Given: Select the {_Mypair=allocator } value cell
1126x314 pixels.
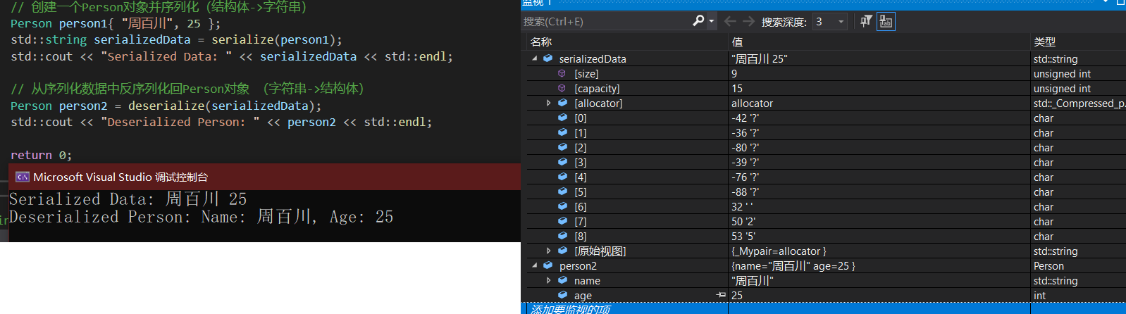Looking at the screenshot, I should (779, 251).
